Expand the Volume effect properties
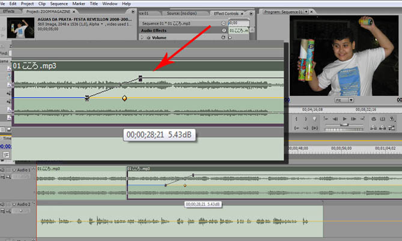The width and height of the screenshot is (402, 241). tap(142, 37)
